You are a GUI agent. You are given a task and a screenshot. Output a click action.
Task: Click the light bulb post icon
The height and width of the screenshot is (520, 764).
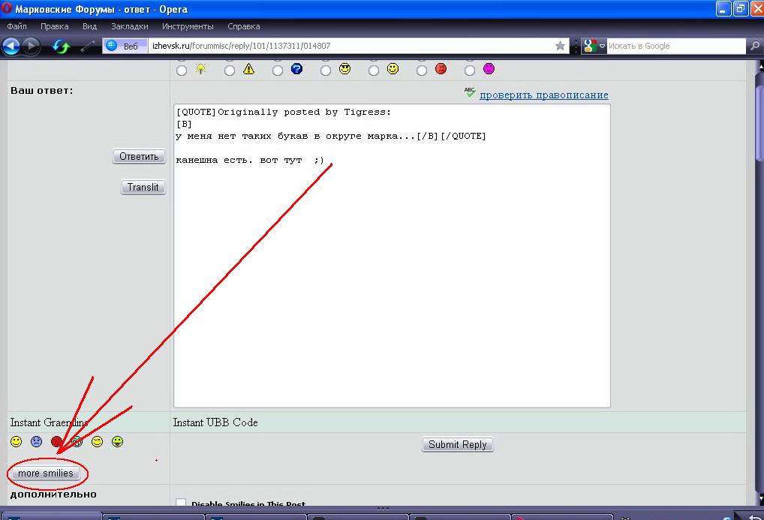point(200,69)
